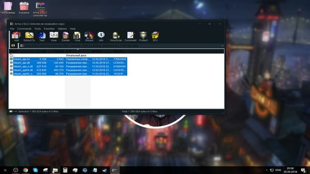Open File Explorer from the taskbar
This screenshot has width=310, height=174.
tap(55, 170)
